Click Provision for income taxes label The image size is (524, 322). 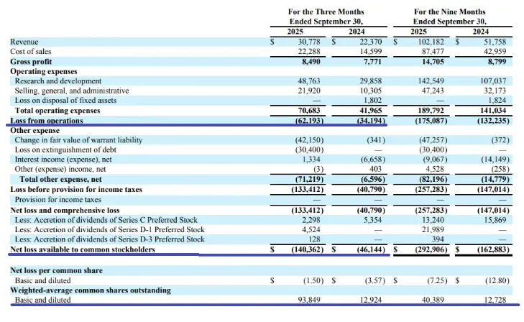pos(58,199)
